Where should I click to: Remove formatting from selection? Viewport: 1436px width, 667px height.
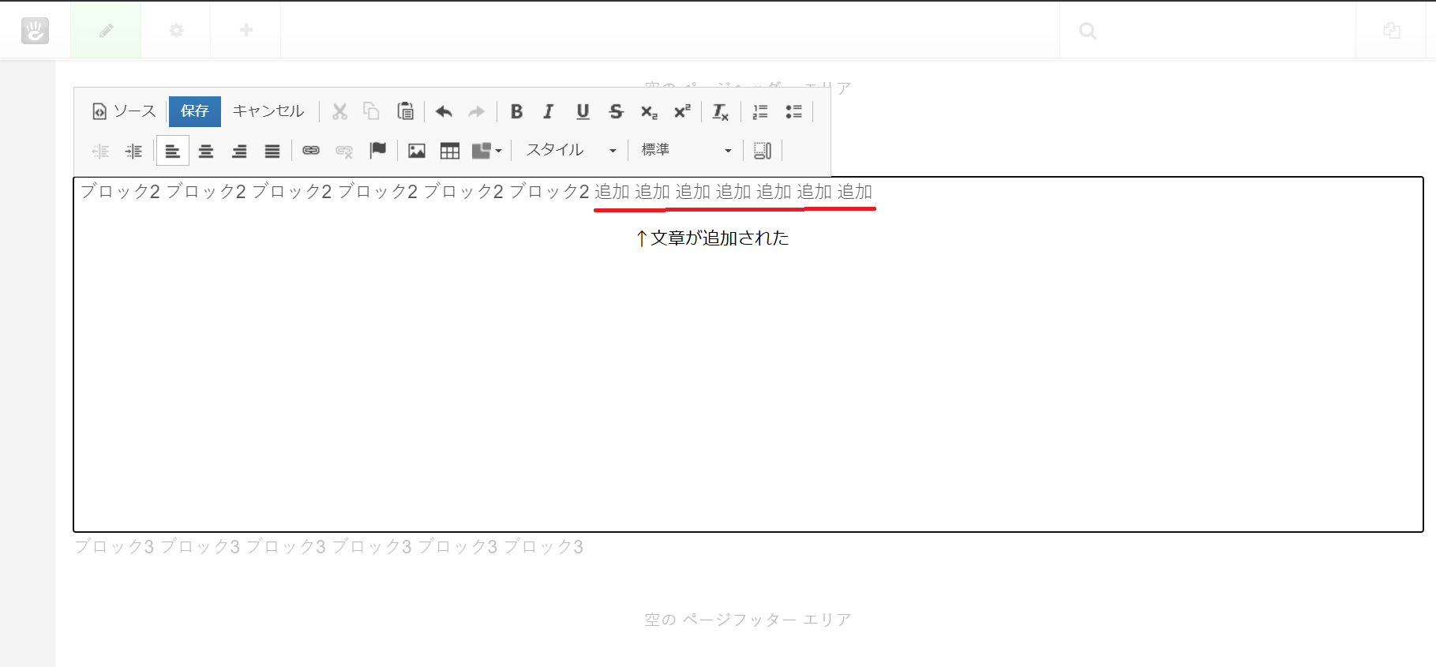click(721, 111)
